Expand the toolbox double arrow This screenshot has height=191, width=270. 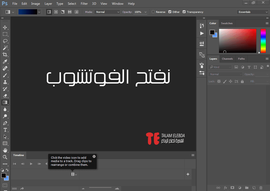tap(2, 18)
